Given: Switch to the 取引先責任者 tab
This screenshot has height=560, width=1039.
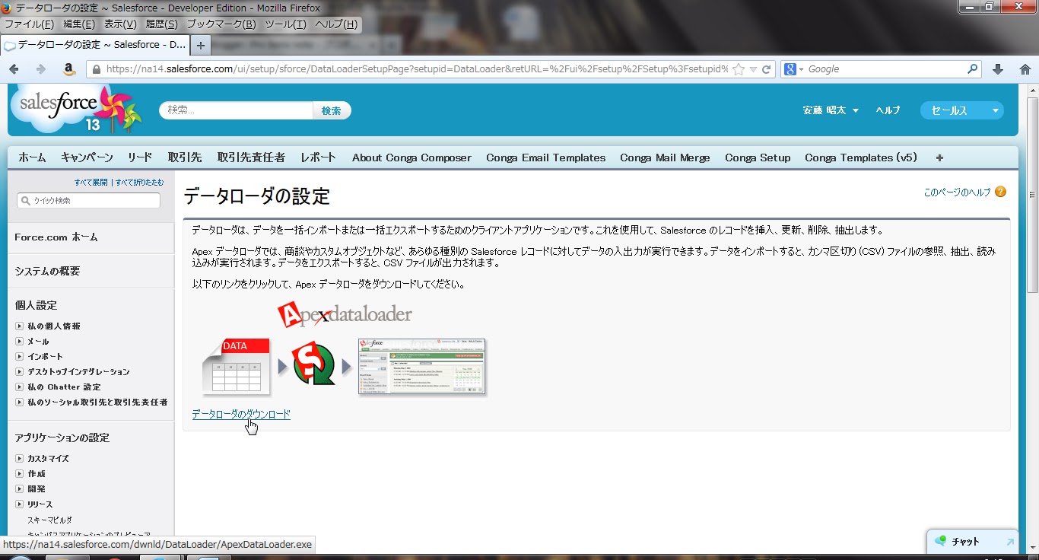Looking at the screenshot, I should (x=251, y=157).
